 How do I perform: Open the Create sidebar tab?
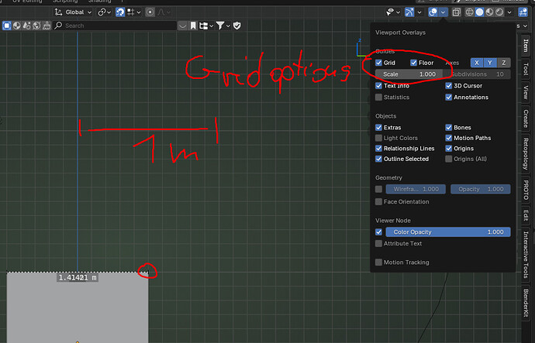(526, 118)
